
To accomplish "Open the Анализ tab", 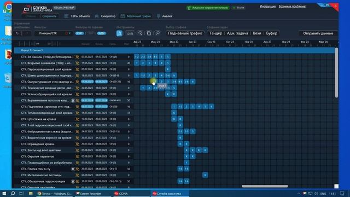I will (x=164, y=16).
